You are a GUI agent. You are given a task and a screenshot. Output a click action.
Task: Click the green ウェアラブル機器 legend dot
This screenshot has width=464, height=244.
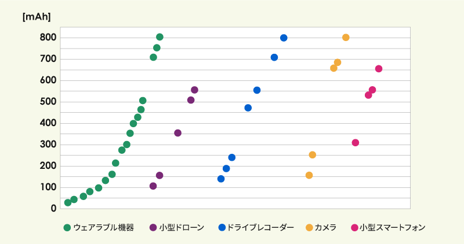coord(67,227)
